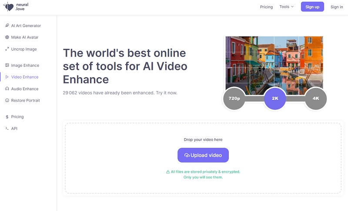This screenshot has height=211, width=348.
Task: Click the Video Enhance play icon
Action: [x=7, y=77]
